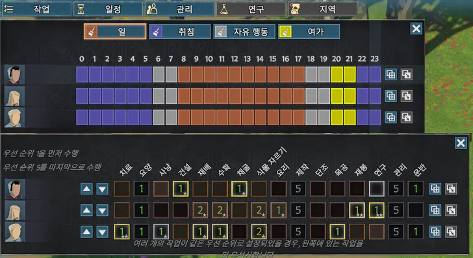Move short-haired settler down in priority list
This screenshot has height=258, width=473.
[x=102, y=232]
